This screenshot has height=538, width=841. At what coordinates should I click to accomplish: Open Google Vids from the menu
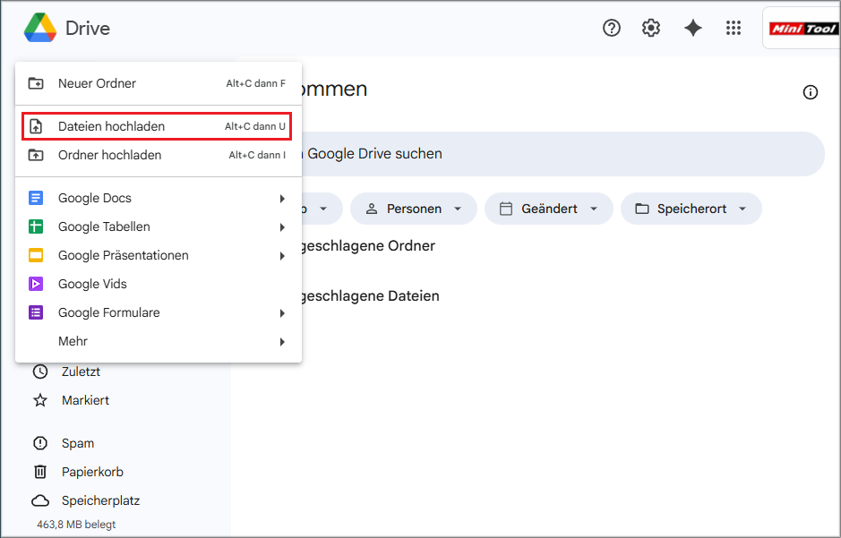(x=93, y=284)
